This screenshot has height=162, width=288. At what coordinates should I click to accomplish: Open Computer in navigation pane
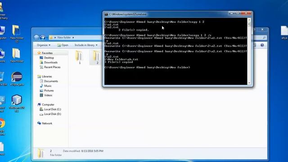click(48, 104)
